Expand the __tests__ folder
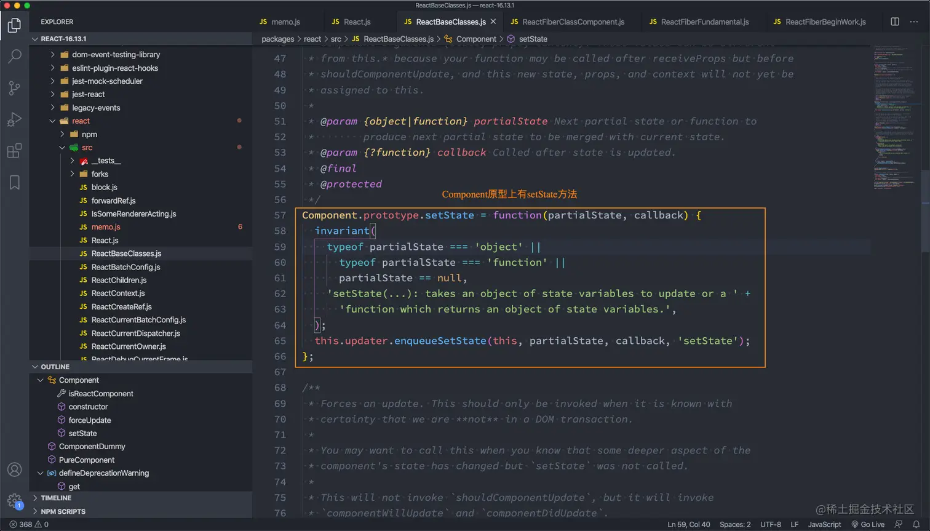The height and width of the screenshot is (531, 930). click(106, 161)
